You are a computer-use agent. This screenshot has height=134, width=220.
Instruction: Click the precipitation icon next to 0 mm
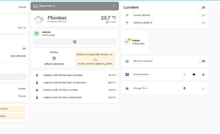(x=107, y=22)
